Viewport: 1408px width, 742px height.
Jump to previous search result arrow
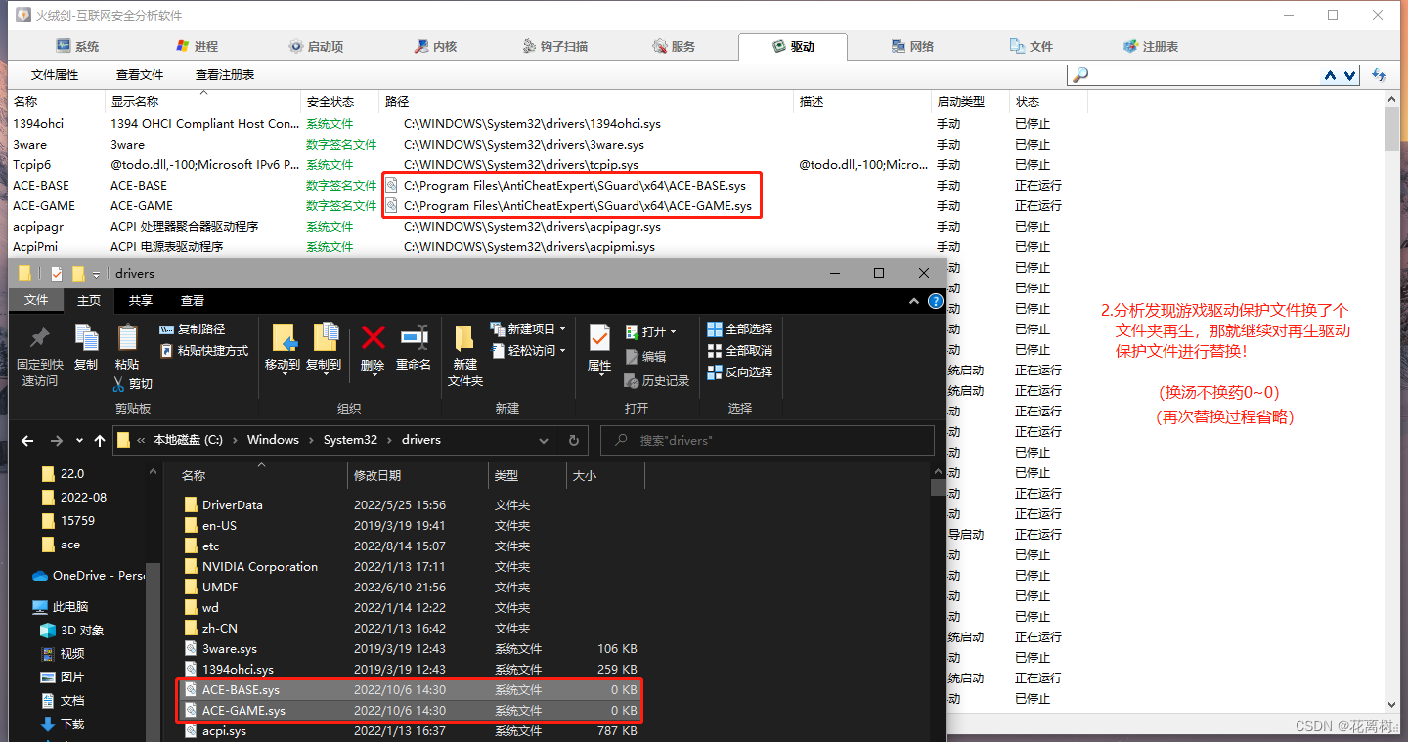(1331, 75)
